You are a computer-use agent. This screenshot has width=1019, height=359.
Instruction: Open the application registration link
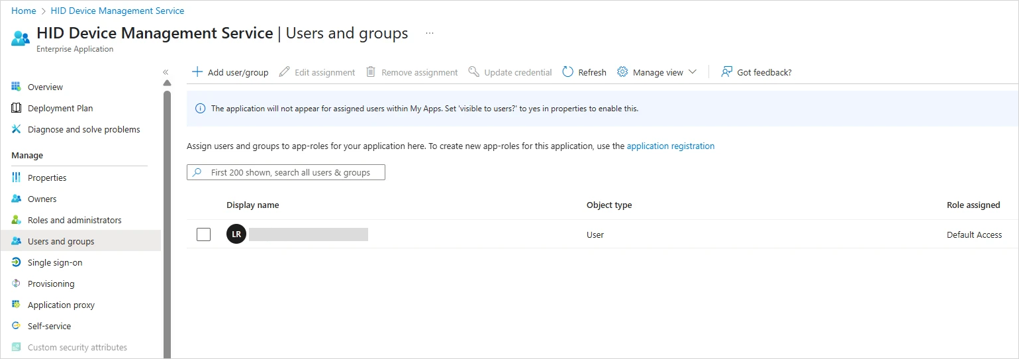pos(670,146)
